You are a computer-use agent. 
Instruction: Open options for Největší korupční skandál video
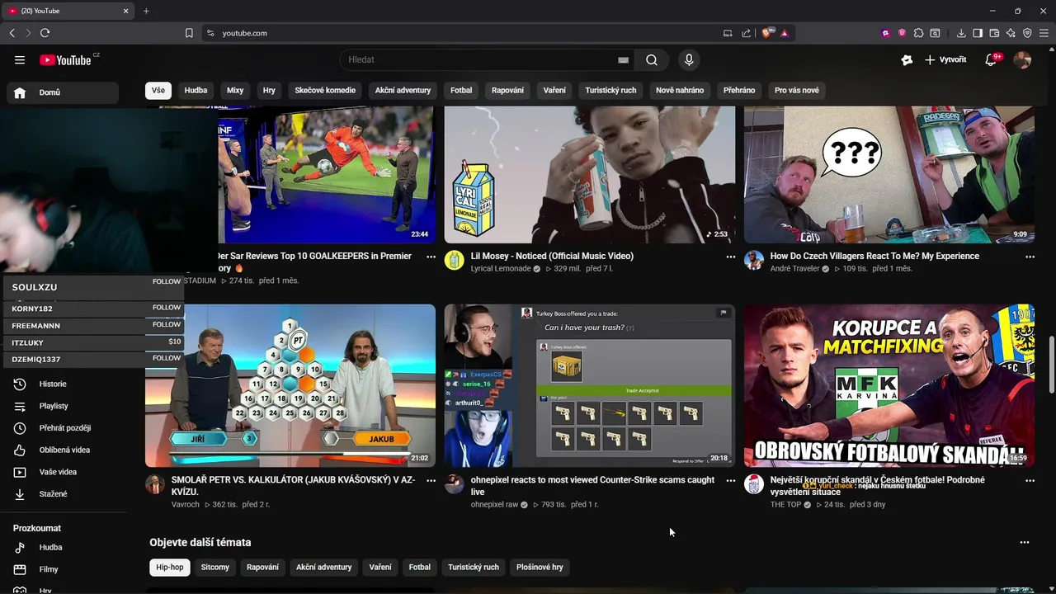[x=1030, y=480]
